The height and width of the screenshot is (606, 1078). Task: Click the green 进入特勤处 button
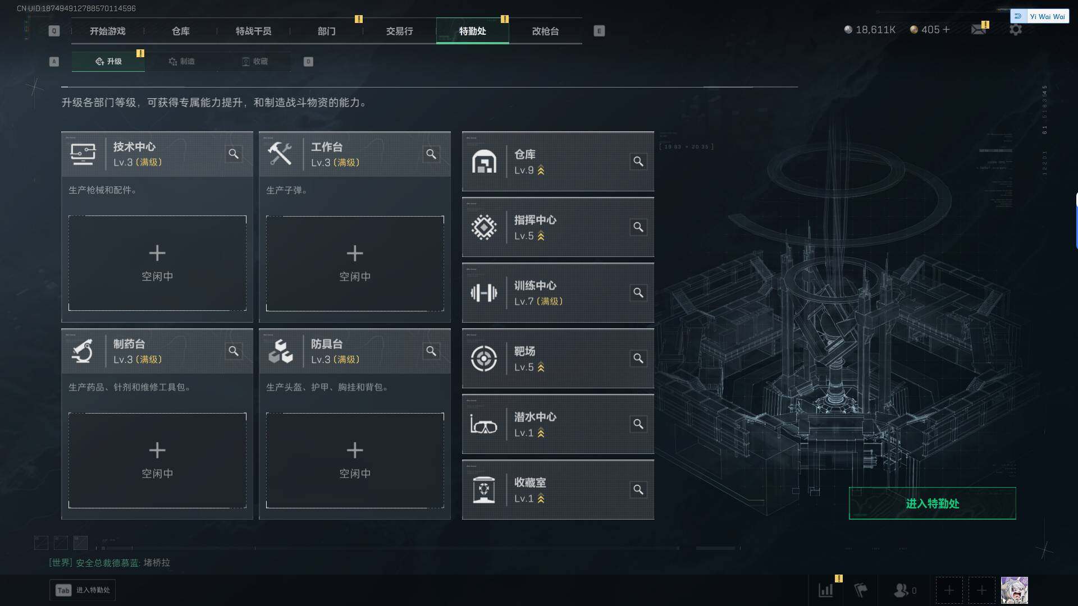(x=932, y=503)
